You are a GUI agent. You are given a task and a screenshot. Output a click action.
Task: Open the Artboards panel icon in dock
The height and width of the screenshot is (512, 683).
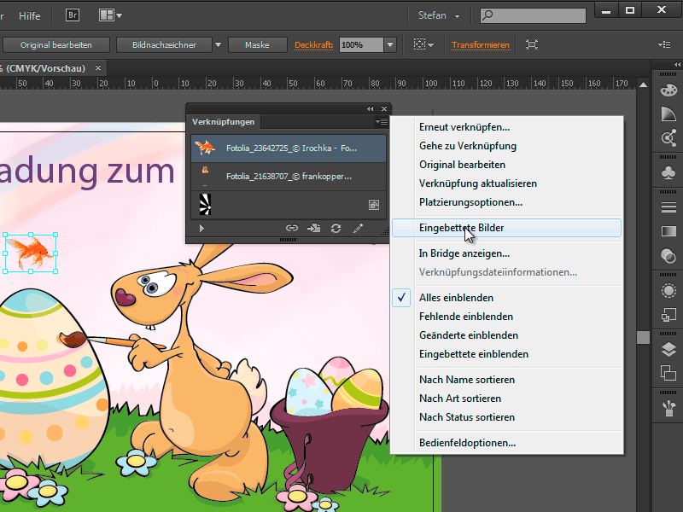668,373
